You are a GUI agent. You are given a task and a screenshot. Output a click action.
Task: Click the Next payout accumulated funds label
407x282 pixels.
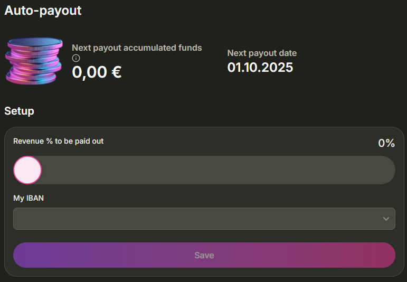137,48
